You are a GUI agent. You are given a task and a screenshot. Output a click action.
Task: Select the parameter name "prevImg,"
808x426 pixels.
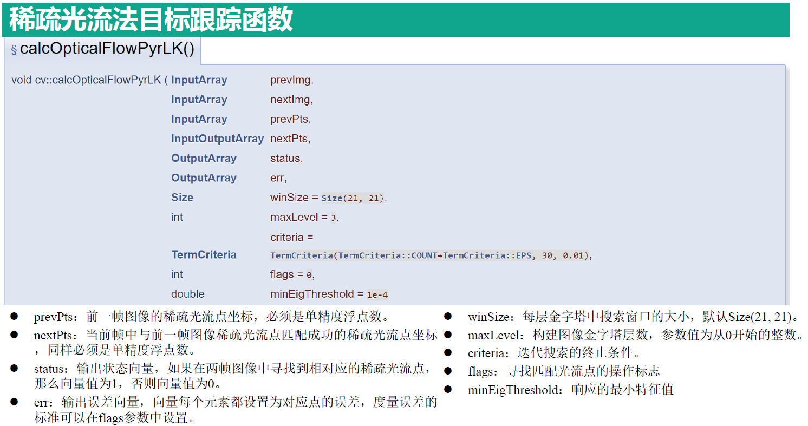pyautogui.click(x=292, y=80)
